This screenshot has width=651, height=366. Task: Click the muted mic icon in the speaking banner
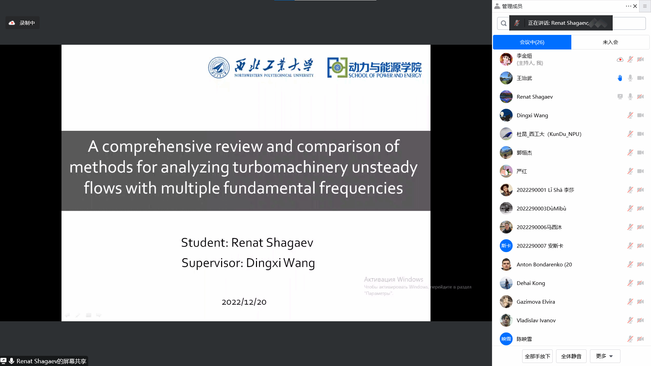point(517,23)
